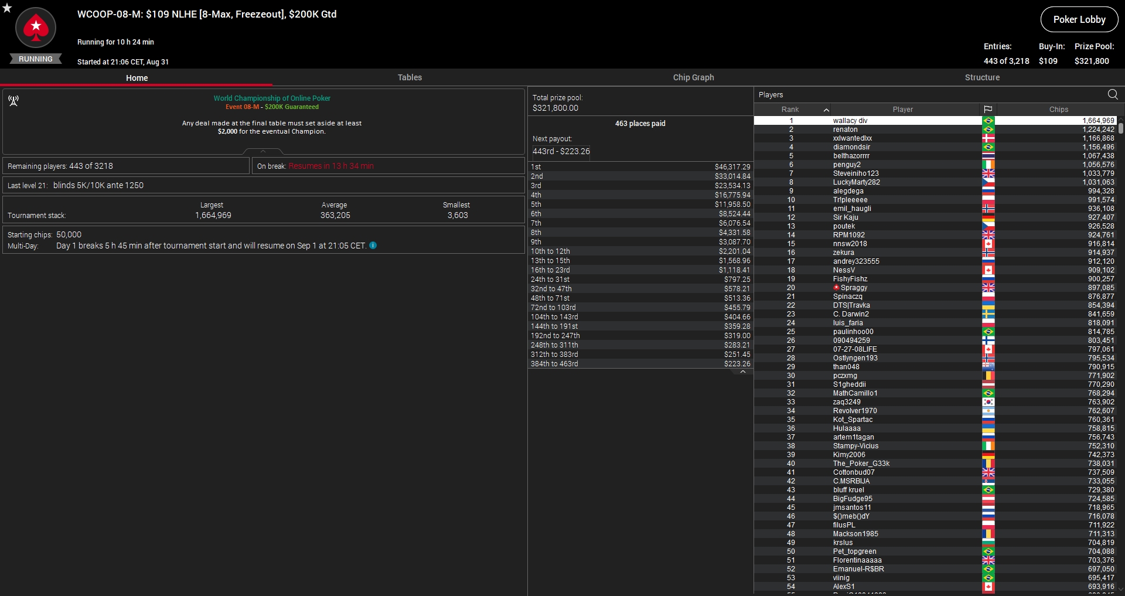Click the flag next to AlexS1
The image size is (1125, 596).
click(x=988, y=587)
